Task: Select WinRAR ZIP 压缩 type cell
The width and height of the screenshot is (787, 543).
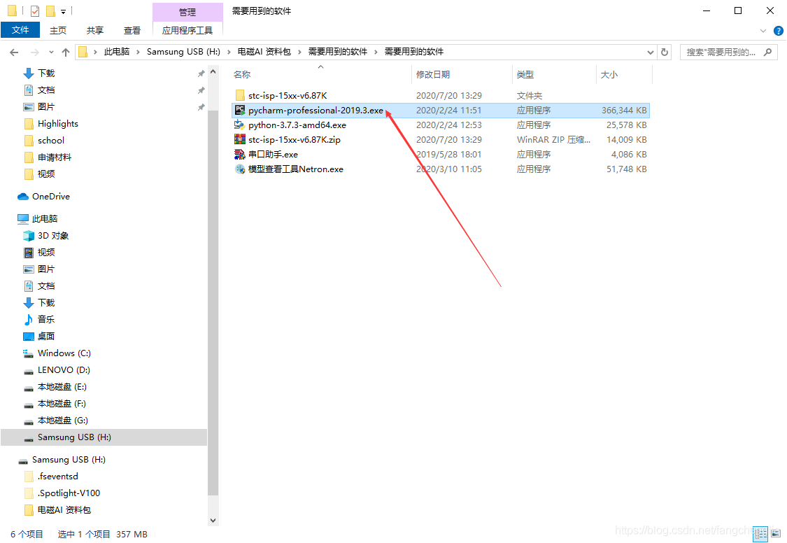Action: point(553,139)
